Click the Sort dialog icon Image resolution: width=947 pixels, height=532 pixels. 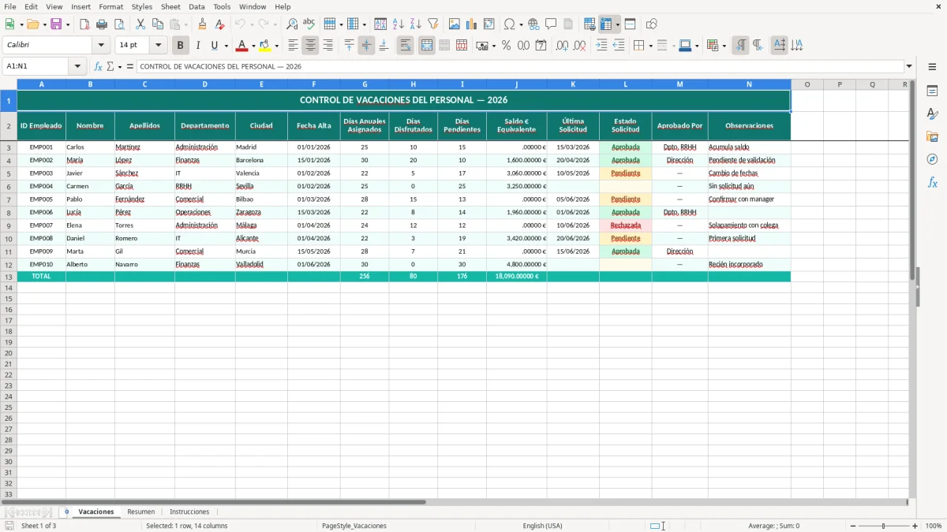(380, 24)
